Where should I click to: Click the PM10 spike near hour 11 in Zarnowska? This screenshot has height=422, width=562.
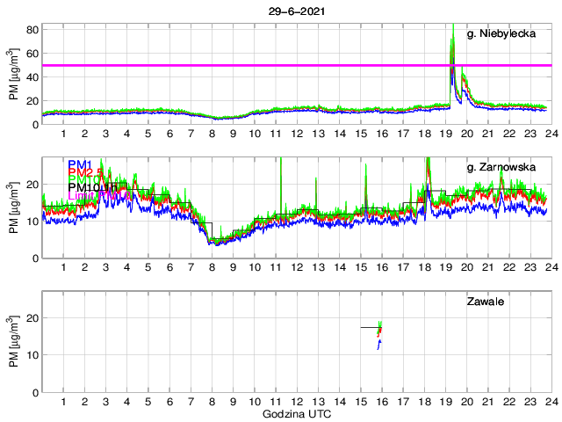(281, 190)
